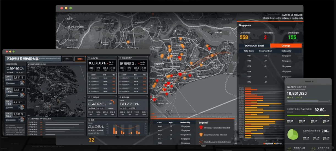The image size is (336, 151).
Task: Click the 税收 panel header icon
Action: click(89, 120)
